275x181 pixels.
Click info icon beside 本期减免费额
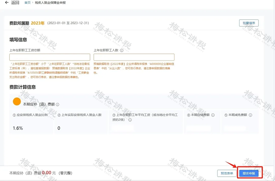click(251, 115)
